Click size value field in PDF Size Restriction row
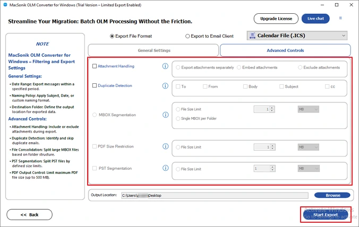Image resolution: width=359 pixels, height=227 pixels. pos(262,147)
